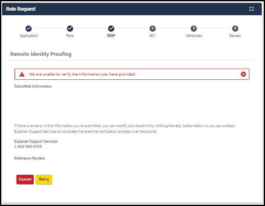The width and height of the screenshot is (265, 206).
Task: Click the Experian support phone number
Action: 28,146
